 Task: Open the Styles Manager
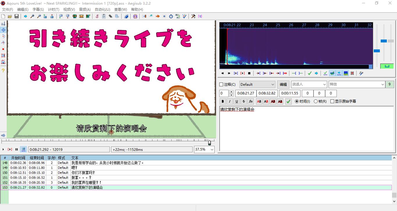(x=97, y=16)
